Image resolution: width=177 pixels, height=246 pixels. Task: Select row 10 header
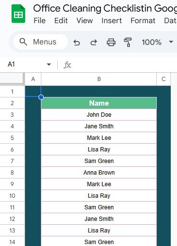(x=12, y=196)
